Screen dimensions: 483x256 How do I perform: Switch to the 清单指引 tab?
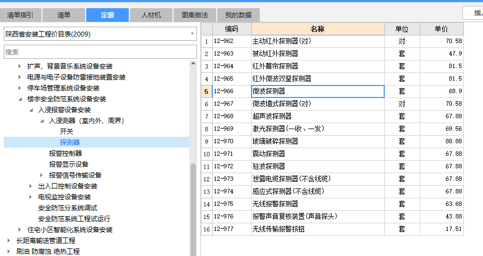coord(20,15)
